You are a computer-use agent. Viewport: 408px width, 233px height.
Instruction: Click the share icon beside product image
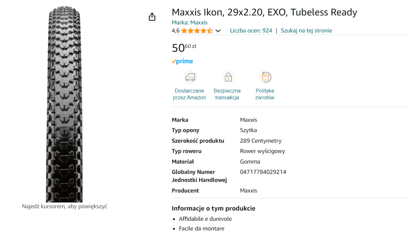pyautogui.click(x=152, y=17)
